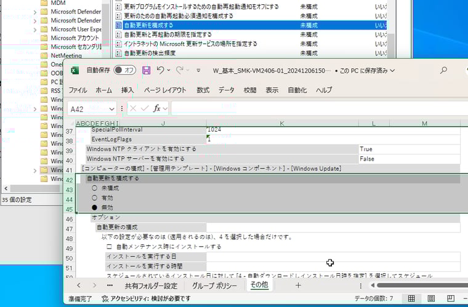This screenshot has width=468, height=307.
Task: Open the 表示 ribbon tab
Action: tap(272, 90)
